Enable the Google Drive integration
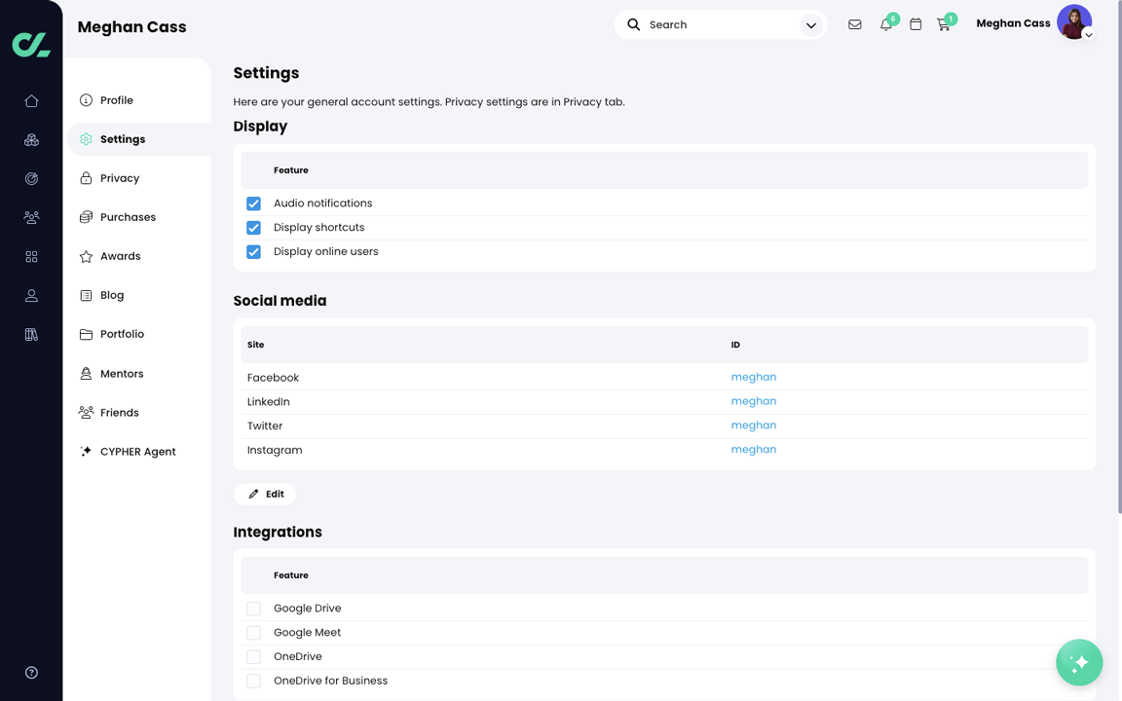This screenshot has height=701, width=1122. (x=253, y=608)
